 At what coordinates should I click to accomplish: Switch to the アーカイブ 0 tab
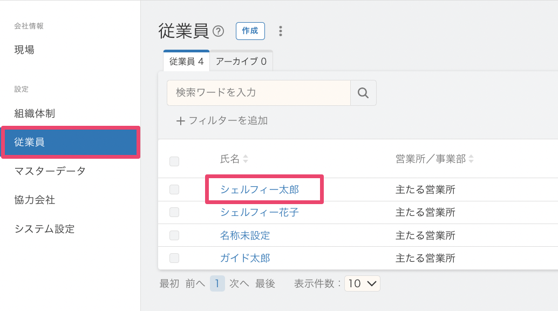(x=241, y=62)
